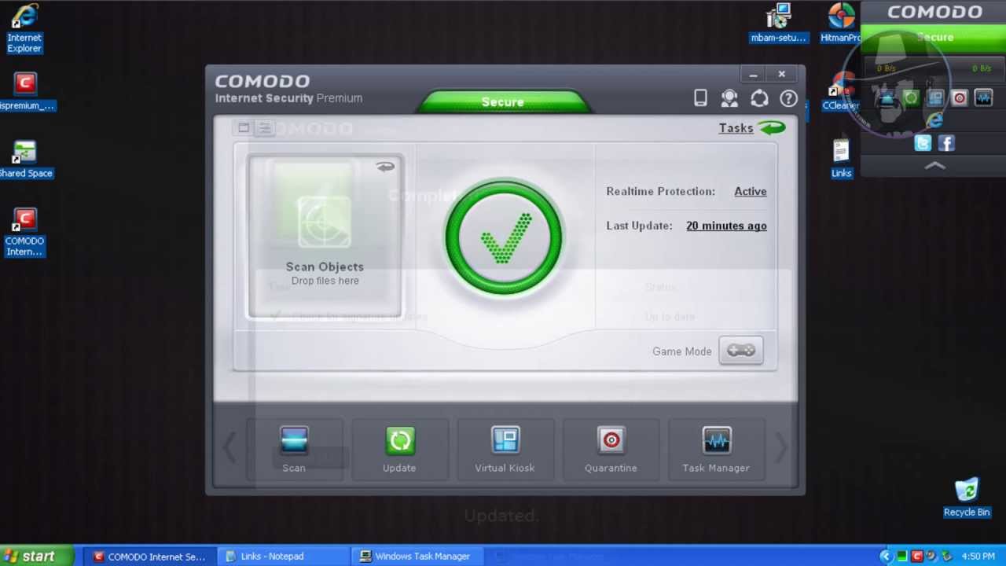Viewport: 1006px width, 566px height.
Task: Click the Active realtime protection link
Action: (x=750, y=191)
